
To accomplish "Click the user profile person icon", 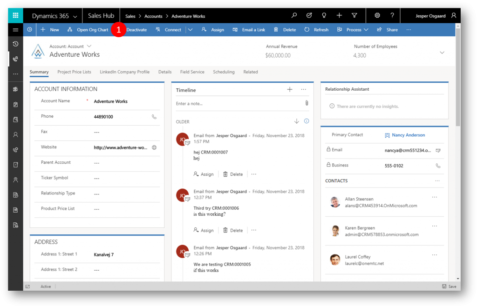I will 454,15.
